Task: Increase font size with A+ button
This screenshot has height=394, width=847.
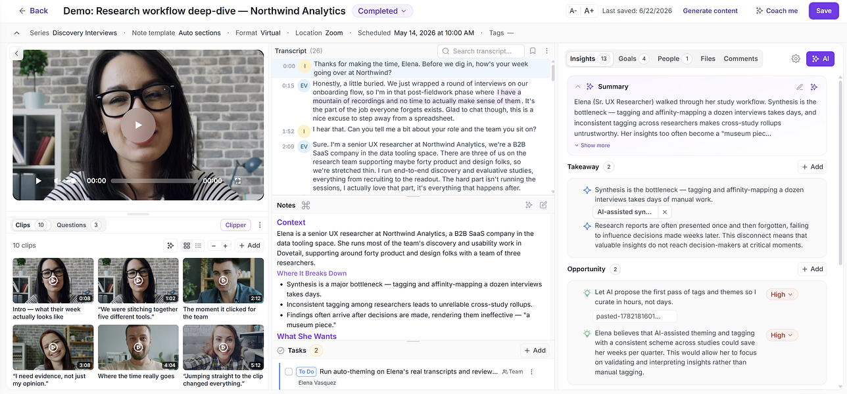Action: click(x=589, y=11)
